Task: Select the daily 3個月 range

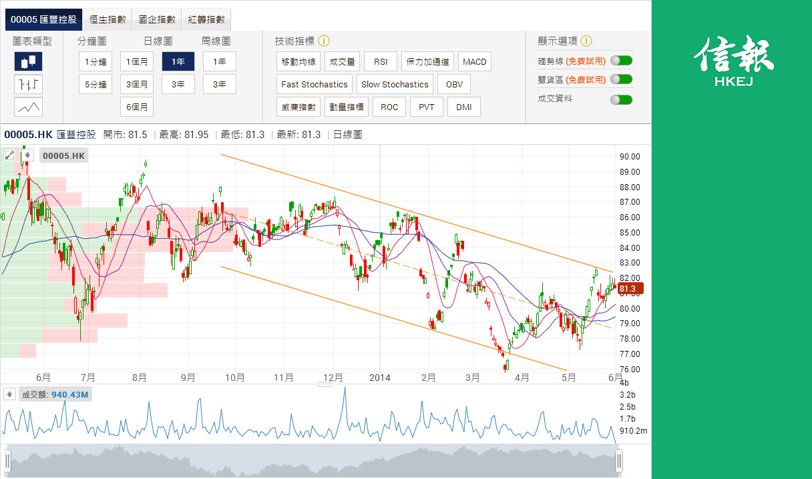Action: [137, 84]
